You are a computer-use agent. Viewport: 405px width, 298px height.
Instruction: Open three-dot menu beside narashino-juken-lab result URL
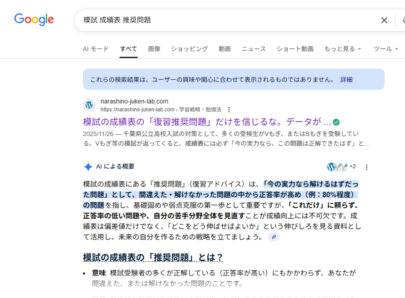(229, 110)
